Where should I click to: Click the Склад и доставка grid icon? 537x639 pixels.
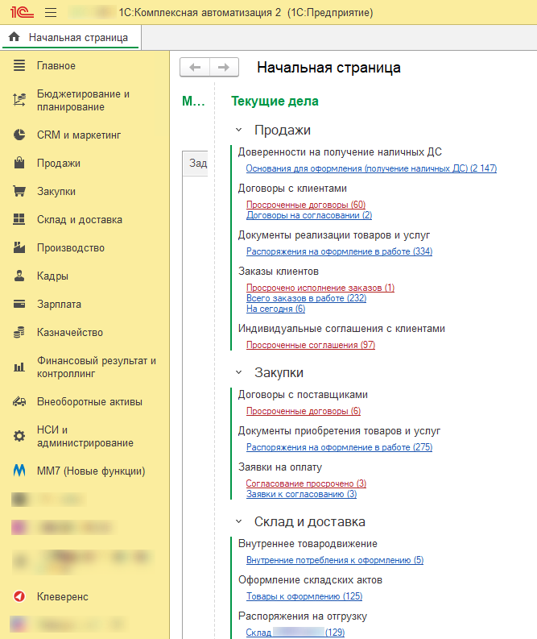click(x=19, y=219)
